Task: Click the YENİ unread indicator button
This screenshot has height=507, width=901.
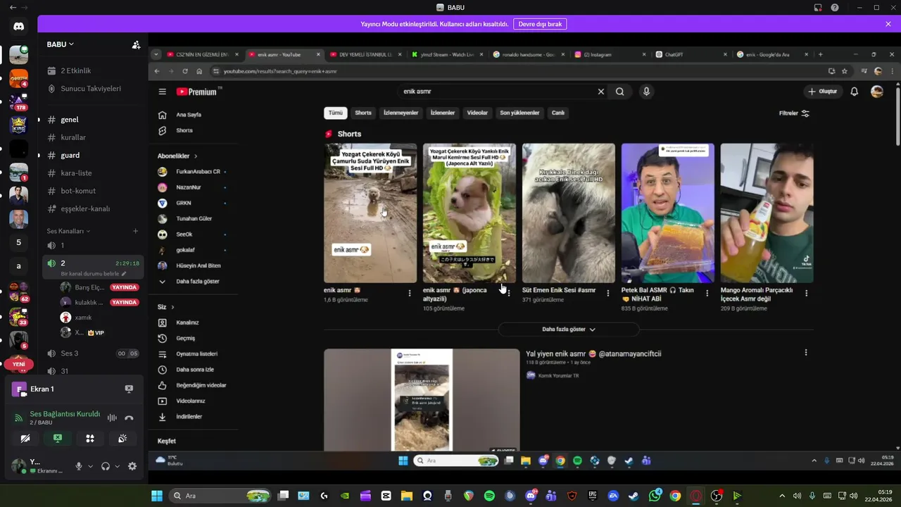Action: point(19,364)
